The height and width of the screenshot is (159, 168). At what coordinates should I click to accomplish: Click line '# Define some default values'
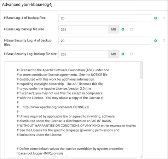(70, 149)
